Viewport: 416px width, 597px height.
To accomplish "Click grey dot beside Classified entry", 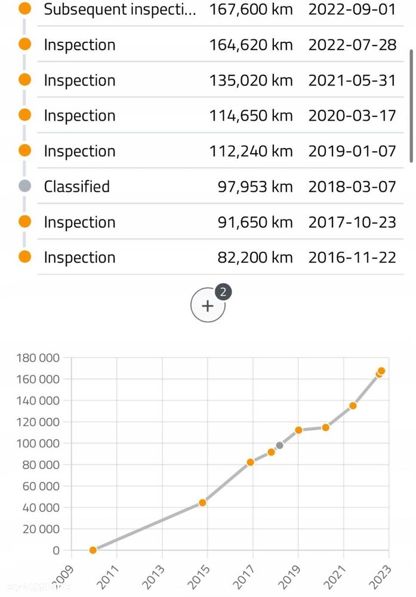I will click(x=24, y=186).
